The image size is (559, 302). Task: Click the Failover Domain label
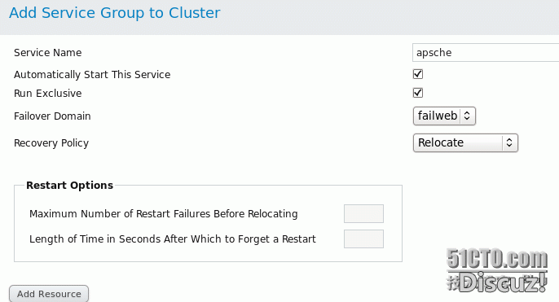(52, 116)
